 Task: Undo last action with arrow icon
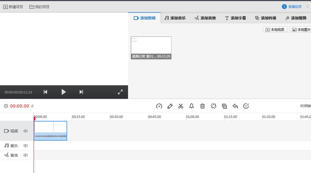(235, 106)
